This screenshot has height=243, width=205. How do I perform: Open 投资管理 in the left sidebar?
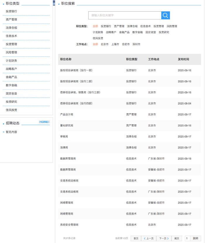coord(11,44)
